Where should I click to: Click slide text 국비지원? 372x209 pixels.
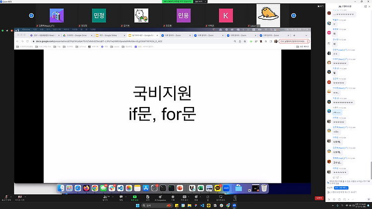[x=162, y=93]
